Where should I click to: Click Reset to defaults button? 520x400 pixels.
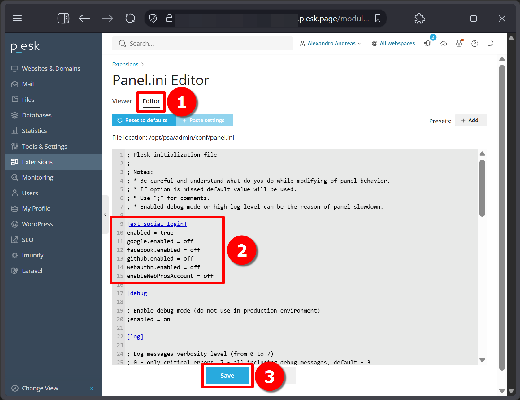[x=144, y=120]
